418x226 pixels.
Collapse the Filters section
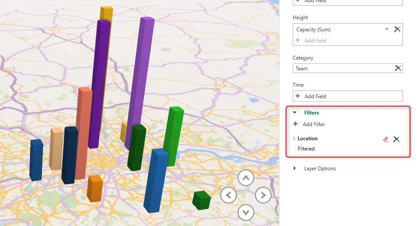tap(294, 112)
